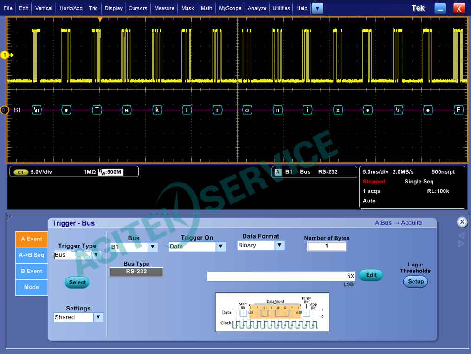Open the Horiz/Acq menu
Image resolution: width=471 pixels, height=354 pixels.
[x=71, y=8]
